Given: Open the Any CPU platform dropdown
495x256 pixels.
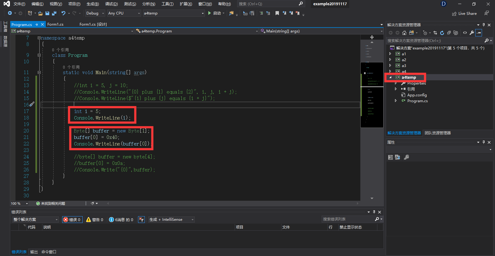Looking at the screenshot, I should click(124, 13).
